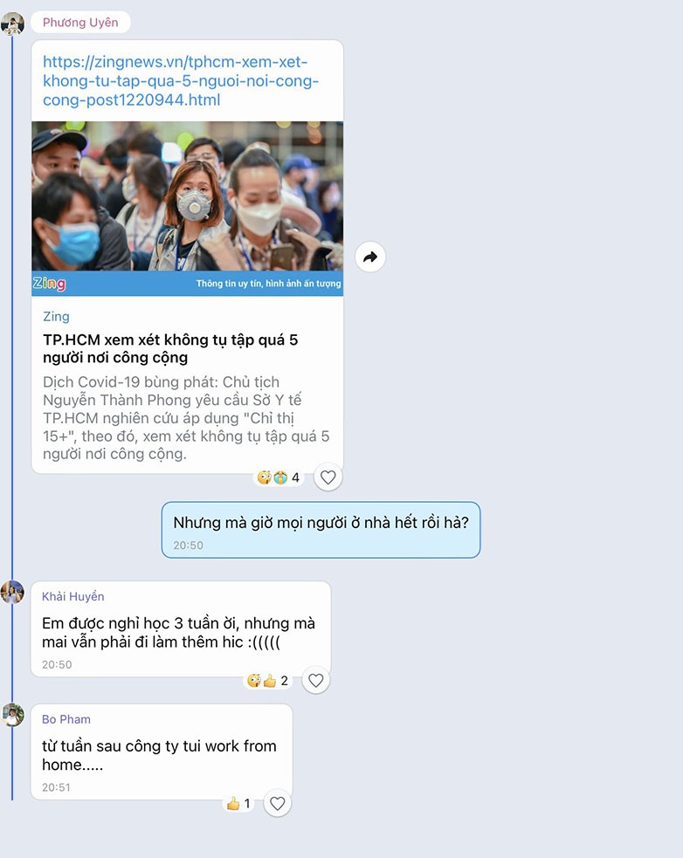Screen dimensions: 683x858
Task: Open thumbs-up reaction on Bo Pham's message
Action: coord(239,803)
